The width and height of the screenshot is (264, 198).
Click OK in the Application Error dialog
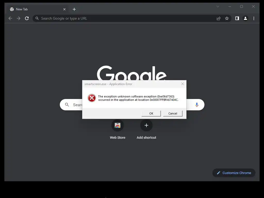coord(151,113)
